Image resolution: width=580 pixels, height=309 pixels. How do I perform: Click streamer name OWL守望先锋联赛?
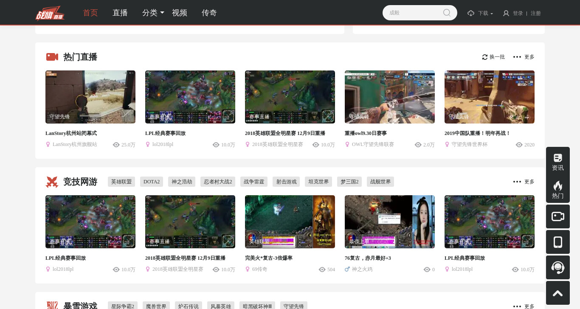373,144
